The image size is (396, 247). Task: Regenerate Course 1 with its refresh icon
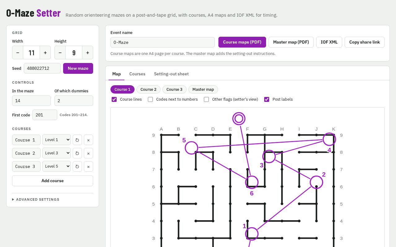(x=77, y=140)
